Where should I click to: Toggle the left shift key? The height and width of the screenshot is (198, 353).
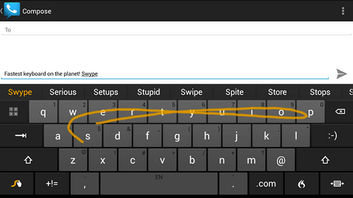pyautogui.click(x=28, y=160)
